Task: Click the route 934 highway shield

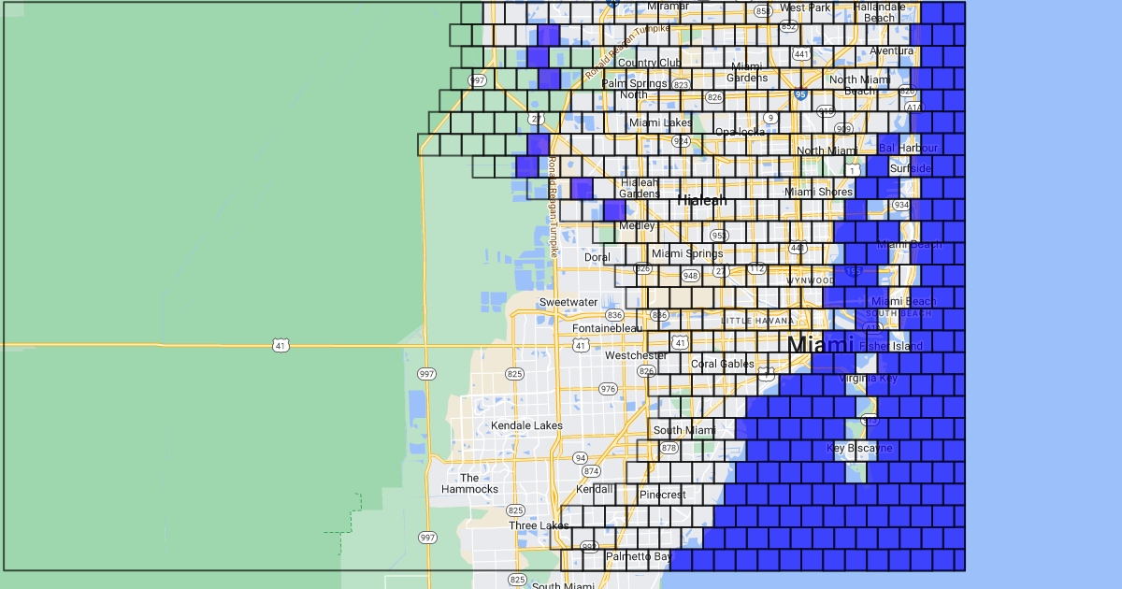Action: tap(900, 205)
